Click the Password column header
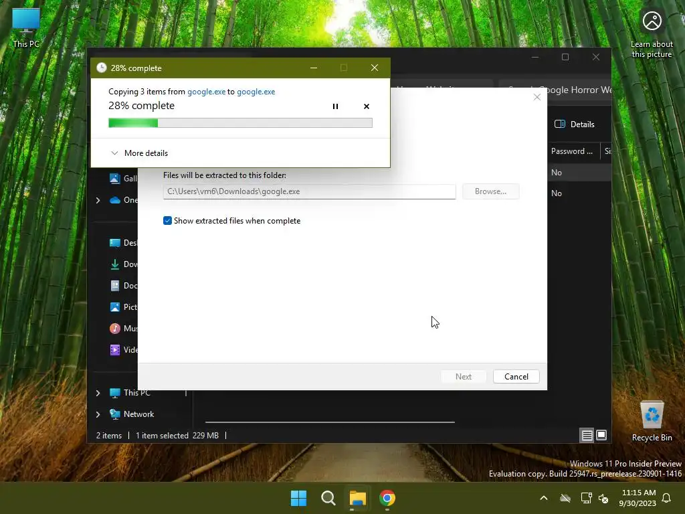The height and width of the screenshot is (514, 685). [572, 151]
